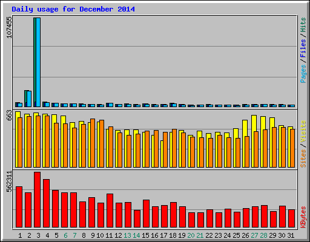Click green x-axis day label 28

click(x=263, y=235)
